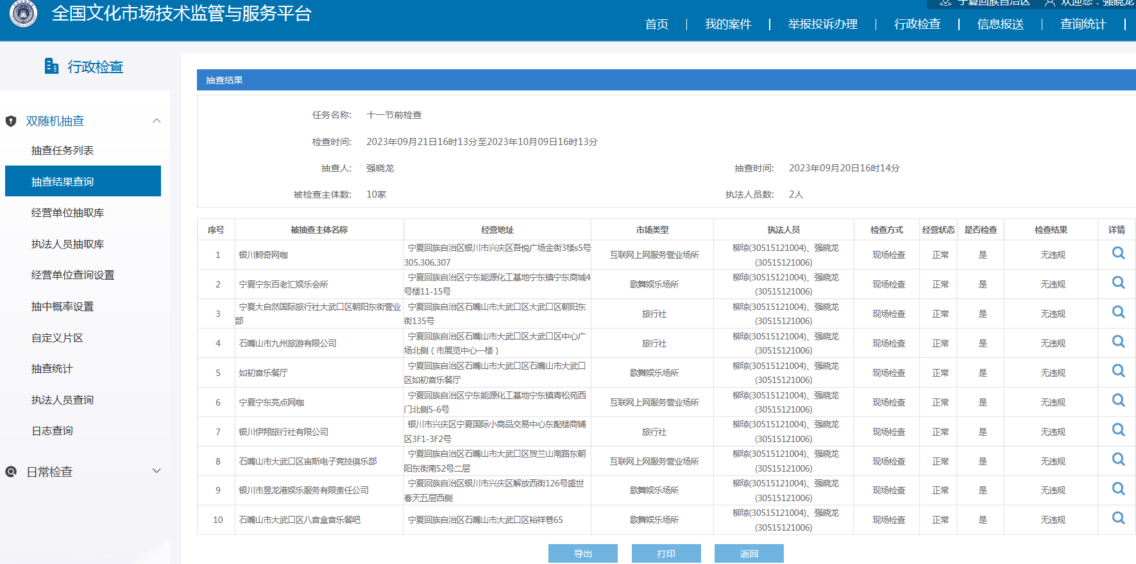Open 经营单位查询设置 in sidebar
Screen dimensions: 1136x564
72,275
